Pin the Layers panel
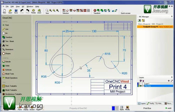The width and height of the screenshot is (175, 112). click(x=172, y=77)
